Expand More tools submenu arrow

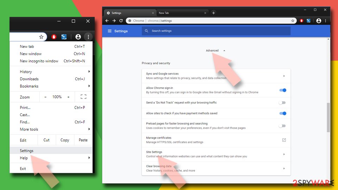click(x=89, y=129)
